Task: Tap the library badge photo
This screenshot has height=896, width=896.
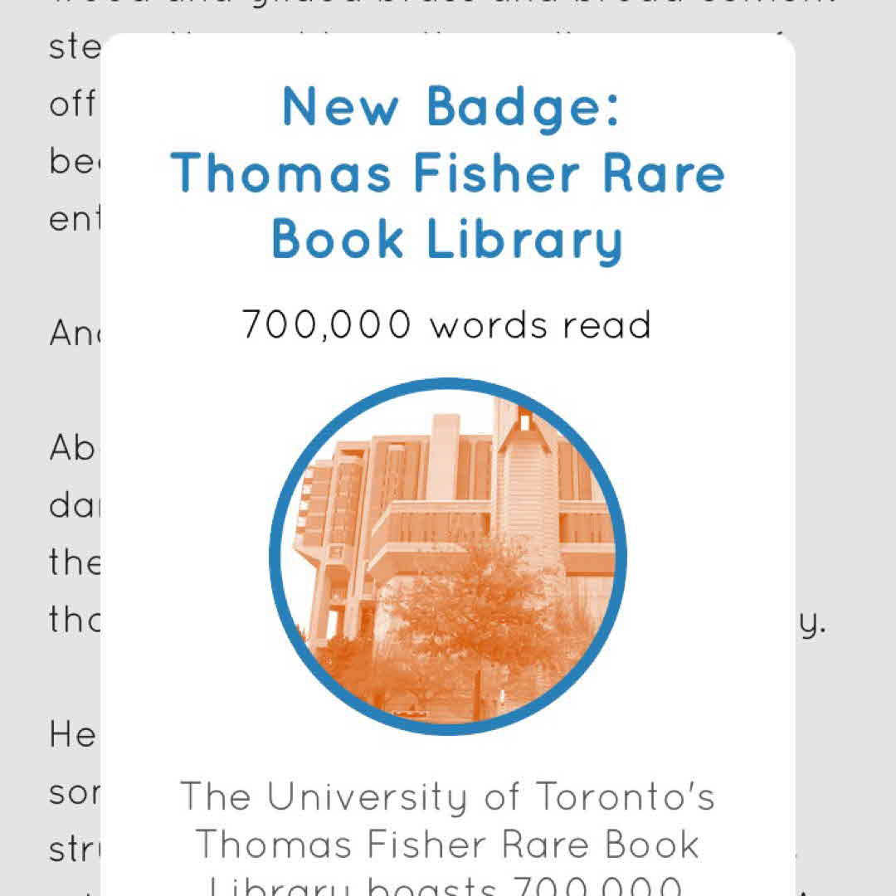Action: tap(448, 556)
